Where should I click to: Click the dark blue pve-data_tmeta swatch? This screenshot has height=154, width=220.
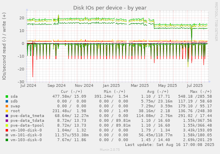[x=7, y=116]
